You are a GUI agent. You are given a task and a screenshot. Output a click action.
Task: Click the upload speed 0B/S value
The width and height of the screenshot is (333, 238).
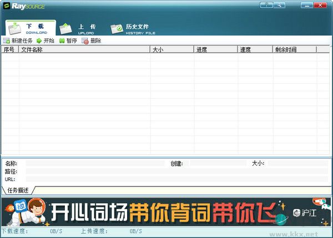coord(136,231)
